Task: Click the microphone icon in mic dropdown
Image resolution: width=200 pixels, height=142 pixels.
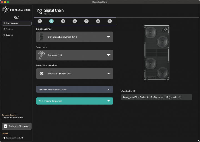Action: click(41, 55)
